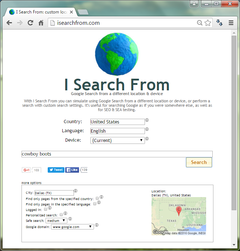The height and width of the screenshot is (251, 240).
Task: Bookmark this page with the star icon
Action: 208,23
